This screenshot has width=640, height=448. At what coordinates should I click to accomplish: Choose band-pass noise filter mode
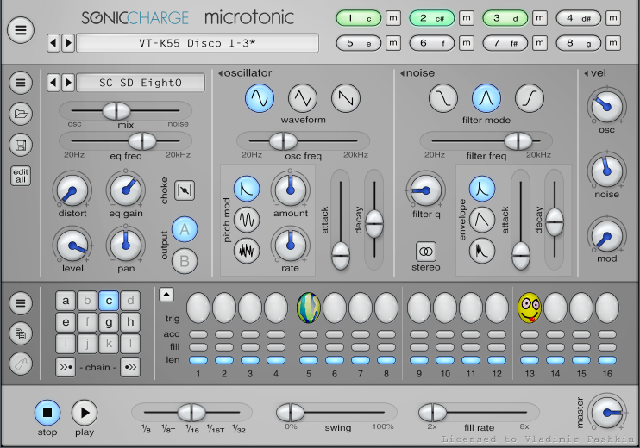tap(486, 98)
